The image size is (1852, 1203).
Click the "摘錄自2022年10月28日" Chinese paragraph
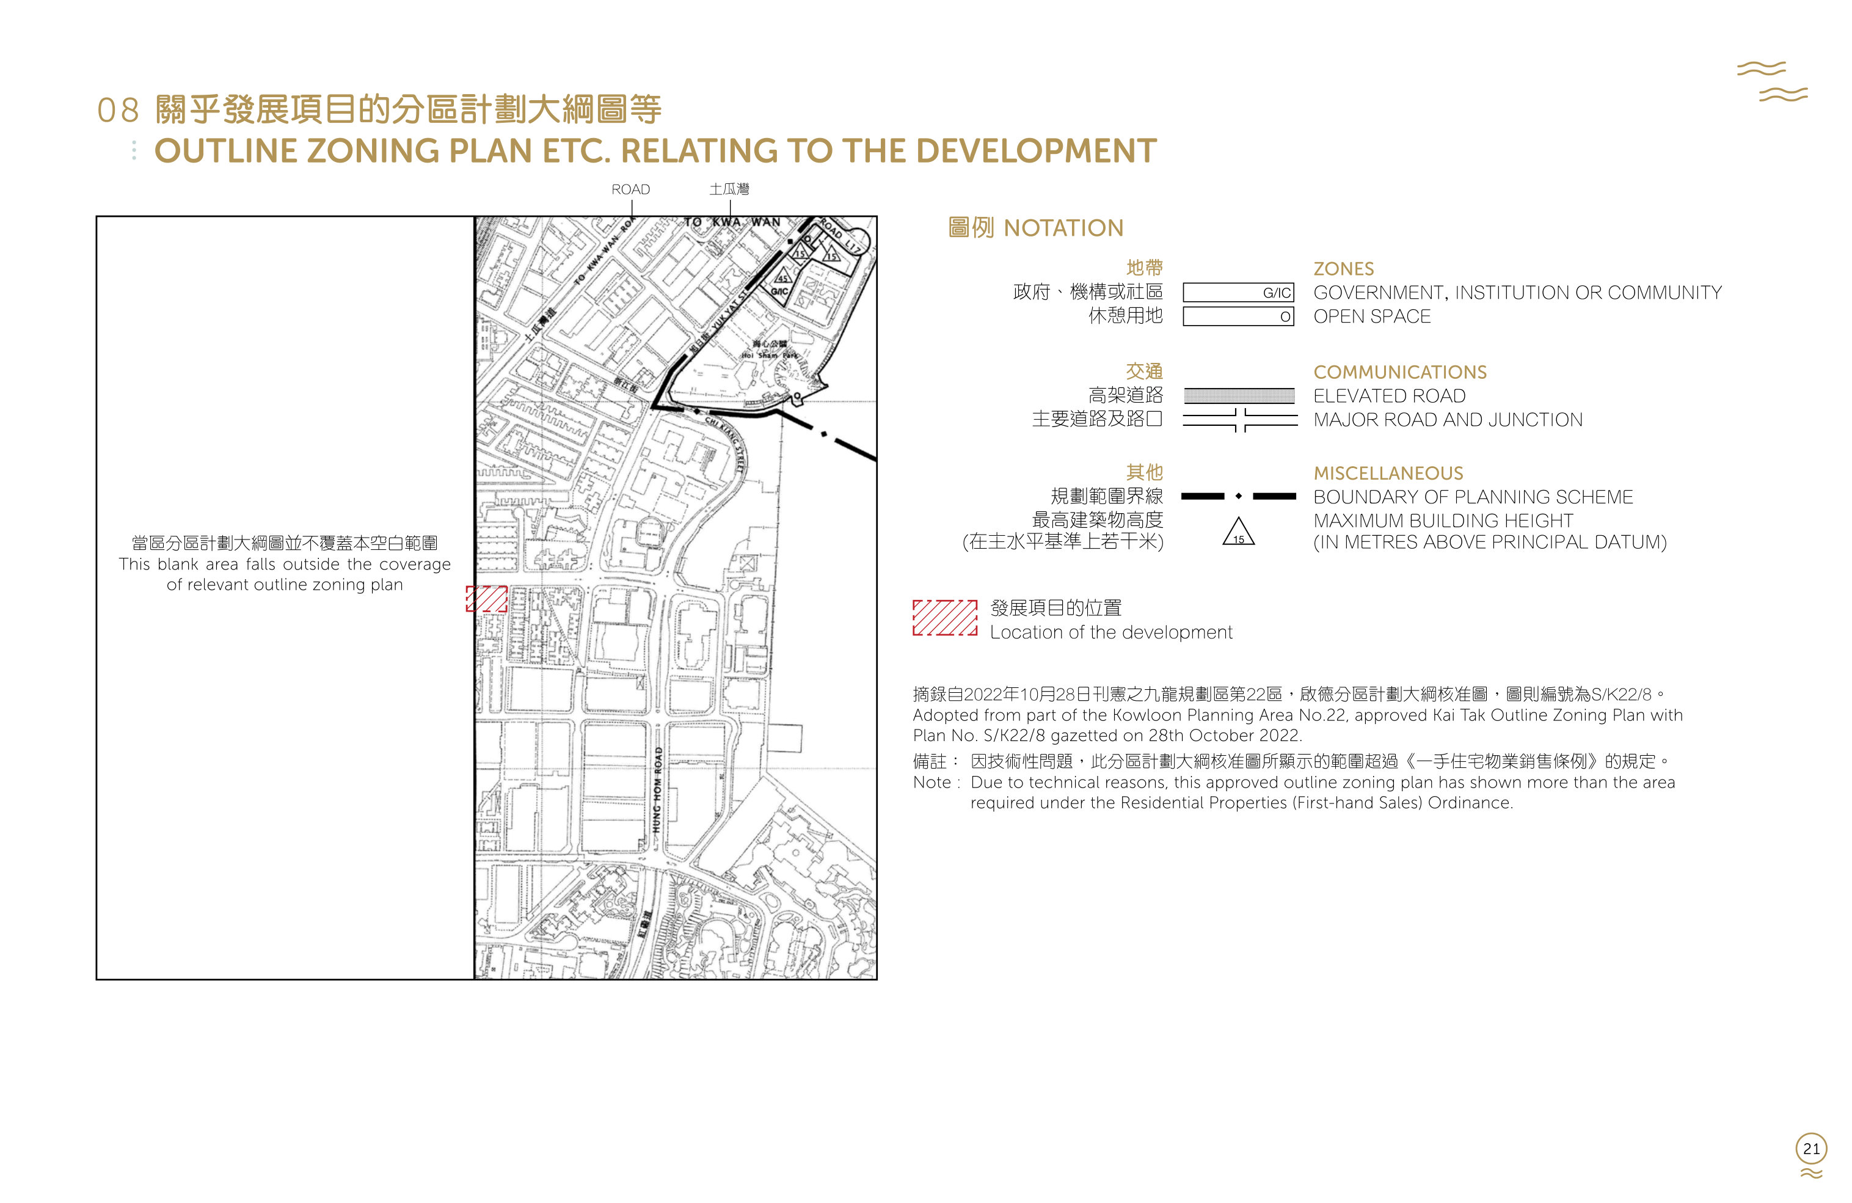pyautogui.click(x=1289, y=694)
